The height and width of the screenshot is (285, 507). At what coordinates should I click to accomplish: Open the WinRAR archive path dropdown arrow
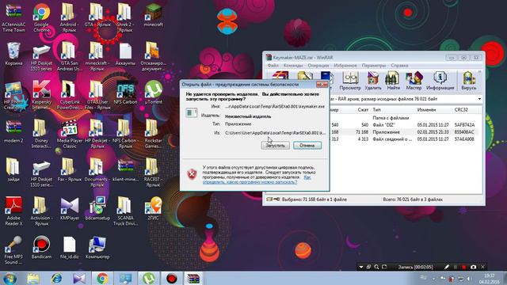pos(479,99)
